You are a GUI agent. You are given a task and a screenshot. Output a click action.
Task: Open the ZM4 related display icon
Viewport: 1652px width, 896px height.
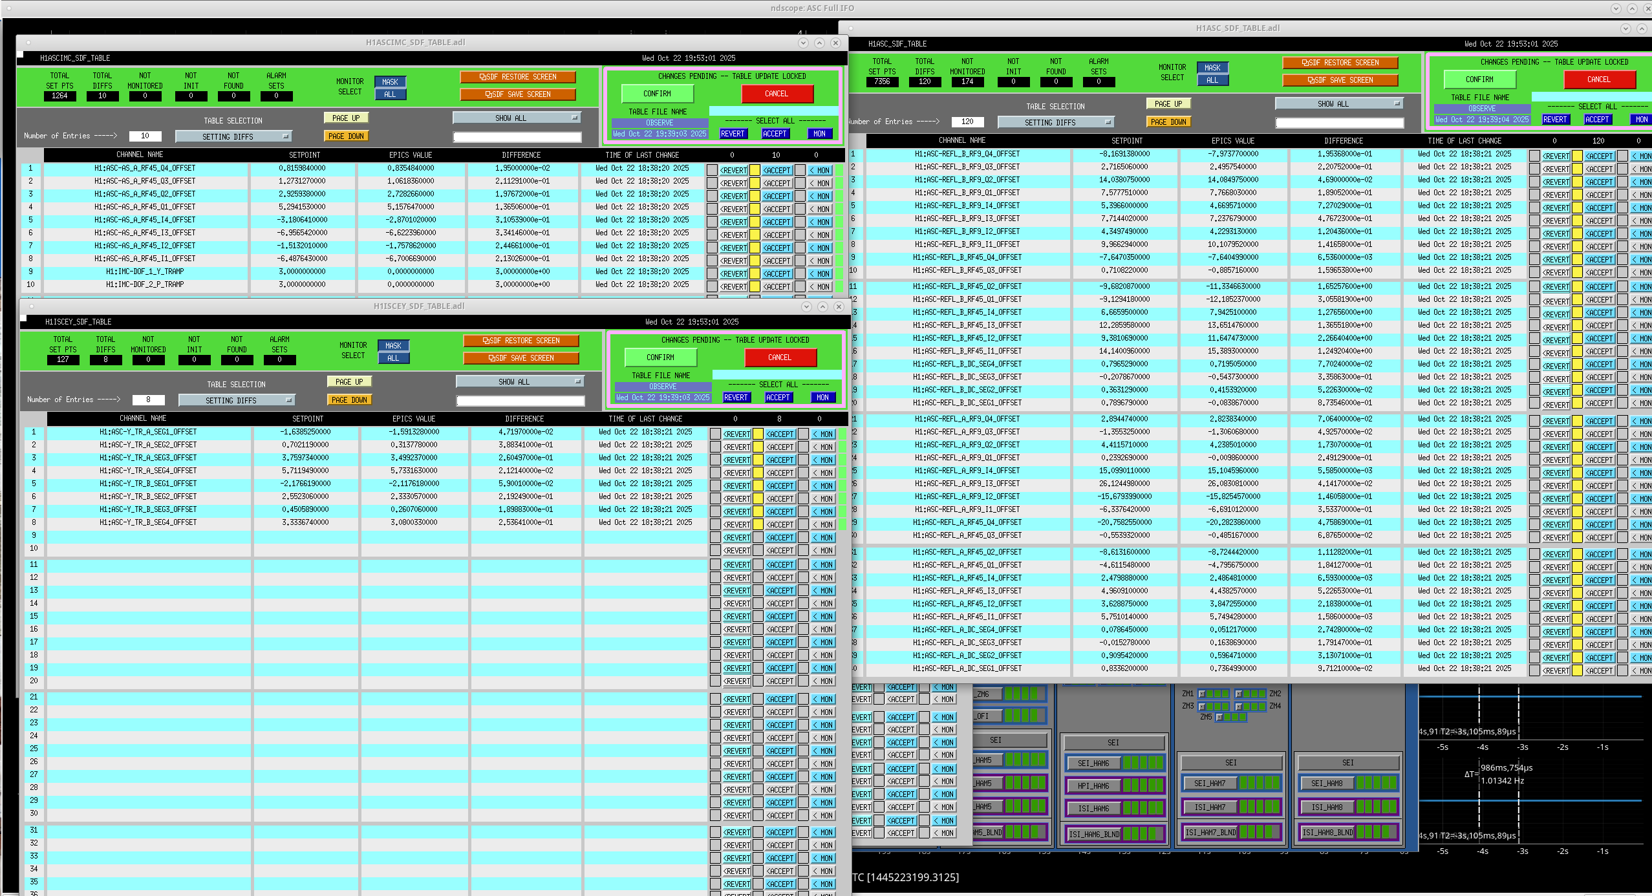1239,706
